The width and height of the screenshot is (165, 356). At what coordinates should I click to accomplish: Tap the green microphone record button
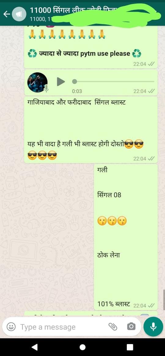point(153,327)
